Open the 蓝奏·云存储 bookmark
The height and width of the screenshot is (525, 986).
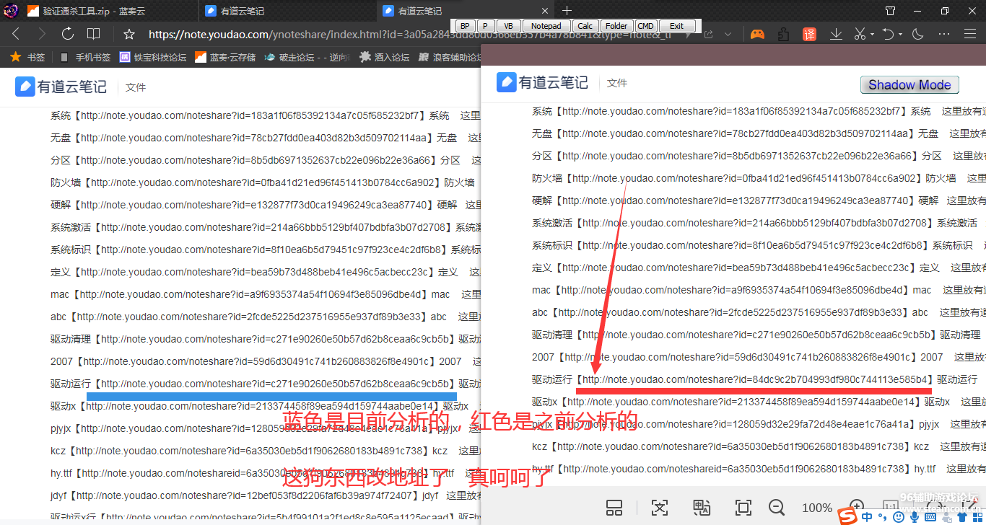225,57
